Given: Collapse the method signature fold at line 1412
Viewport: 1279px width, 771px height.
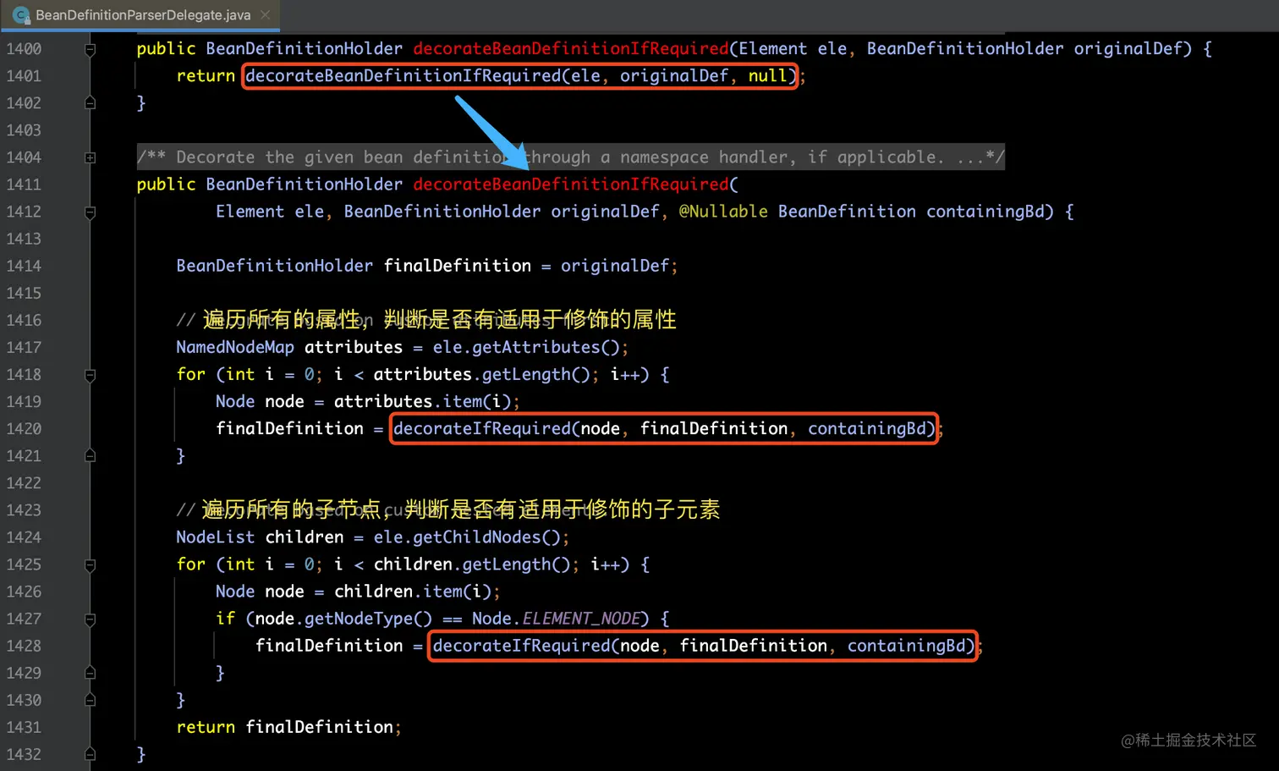Looking at the screenshot, I should [x=90, y=212].
